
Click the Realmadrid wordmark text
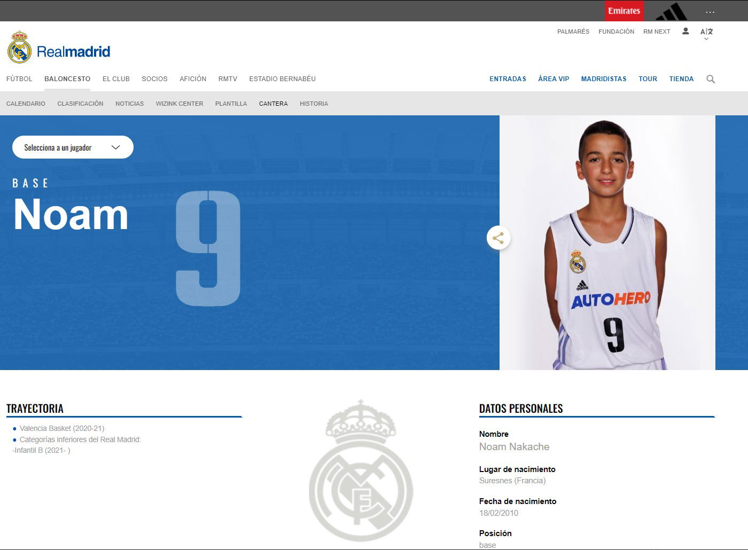(74, 52)
